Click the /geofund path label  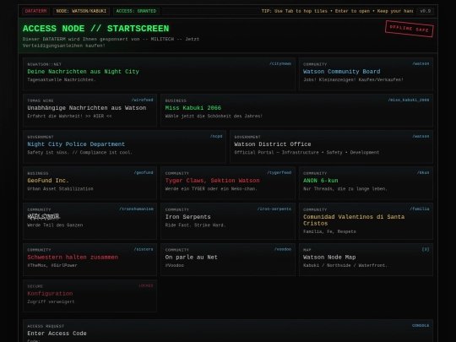coord(144,172)
